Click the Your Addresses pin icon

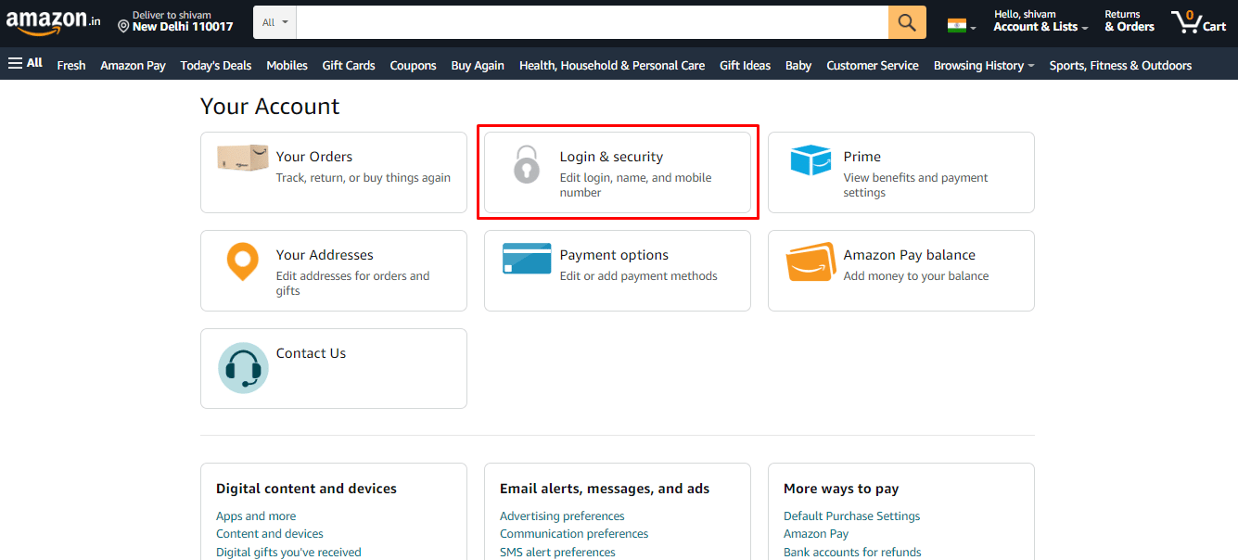click(x=243, y=261)
